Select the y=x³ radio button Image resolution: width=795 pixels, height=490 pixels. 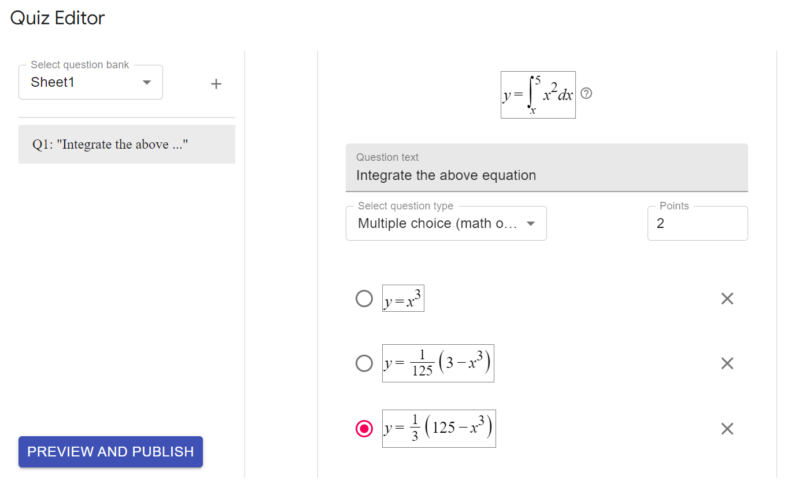click(x=364, y=299)
